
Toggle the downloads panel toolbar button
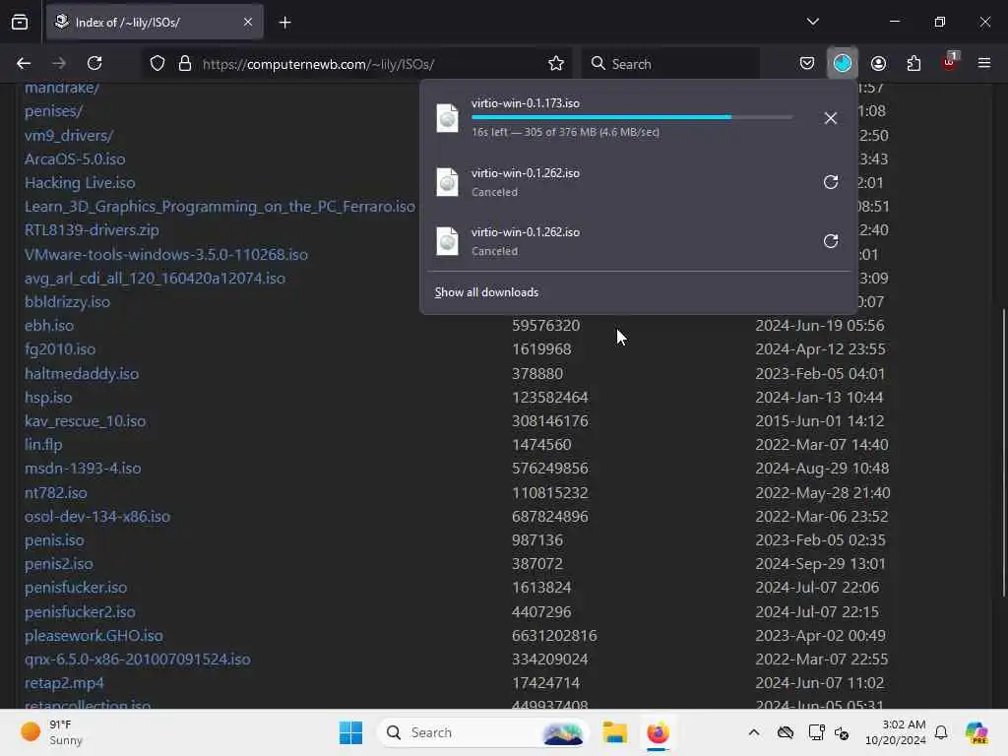(843, 63)
